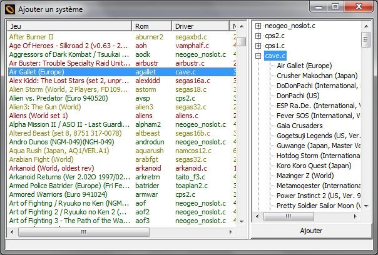The height and width of the screenshot is (255, 378).
Task: Select Alpha Mission II / ASO II row
Action: [x=122, y=124]
